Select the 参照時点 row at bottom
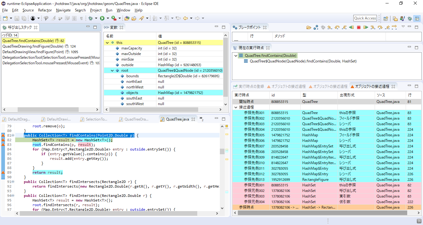 [x=327, y=207]
